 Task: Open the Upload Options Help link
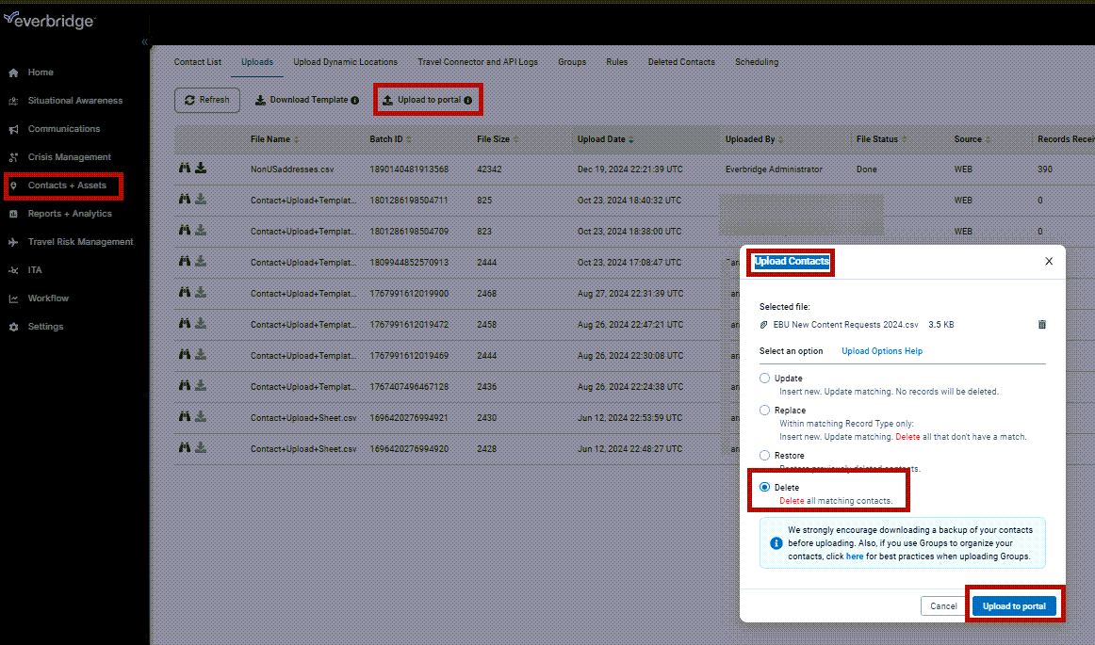point(882,351)
